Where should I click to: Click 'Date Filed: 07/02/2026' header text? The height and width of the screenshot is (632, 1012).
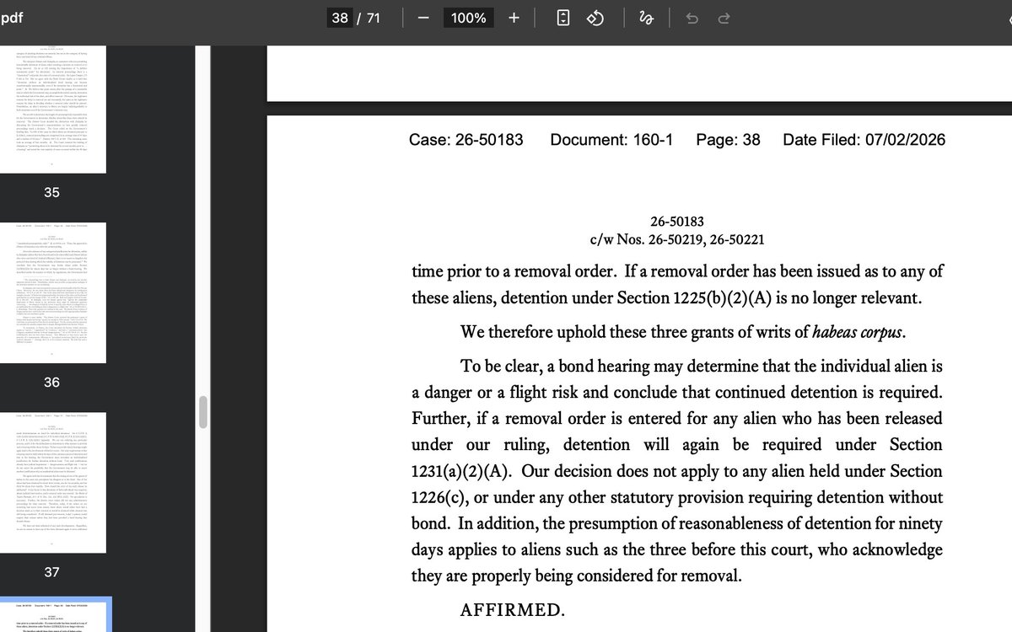point(864,140)
